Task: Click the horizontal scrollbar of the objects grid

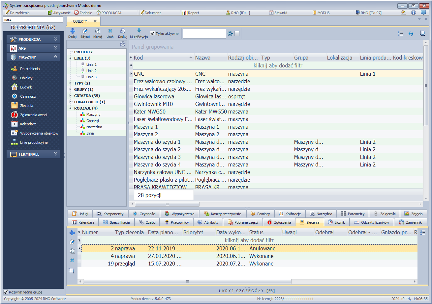Action: (x=167, y=204)
